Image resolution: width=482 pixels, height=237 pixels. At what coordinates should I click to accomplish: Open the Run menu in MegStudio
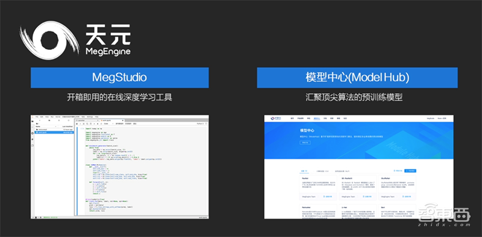pyautogui.click(x=52, y=117)
